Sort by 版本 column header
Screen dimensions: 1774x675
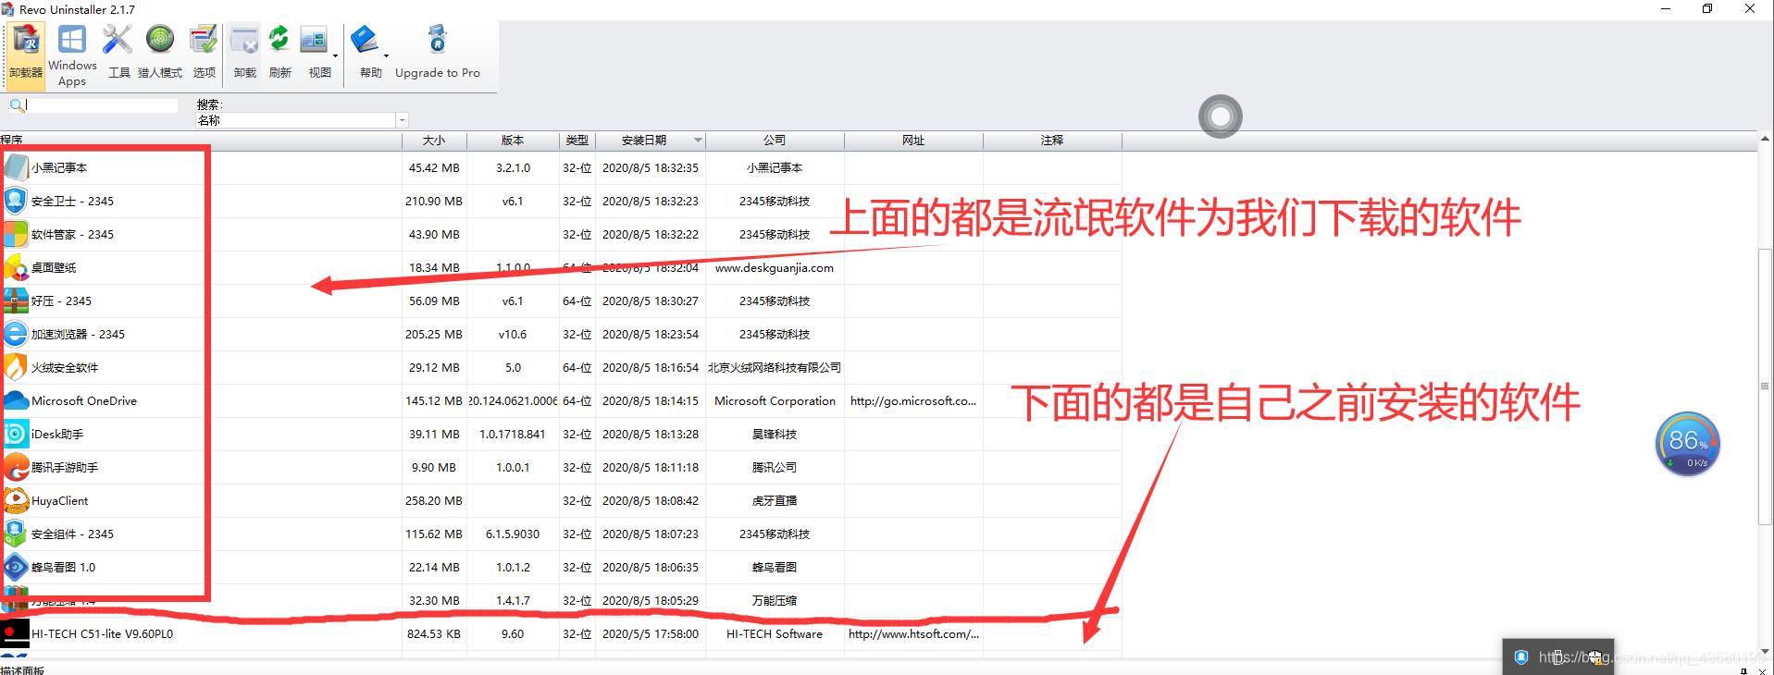coord(513,141)
